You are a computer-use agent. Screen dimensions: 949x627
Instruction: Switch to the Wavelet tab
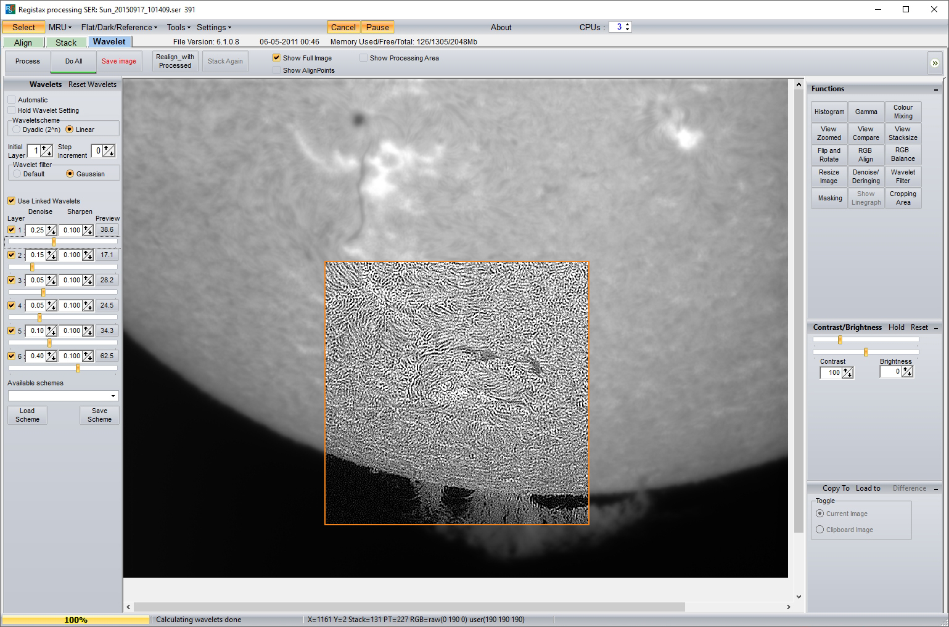pos(109,41)
